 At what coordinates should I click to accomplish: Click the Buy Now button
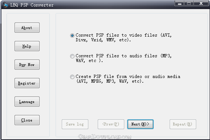[x=27, y=65]
